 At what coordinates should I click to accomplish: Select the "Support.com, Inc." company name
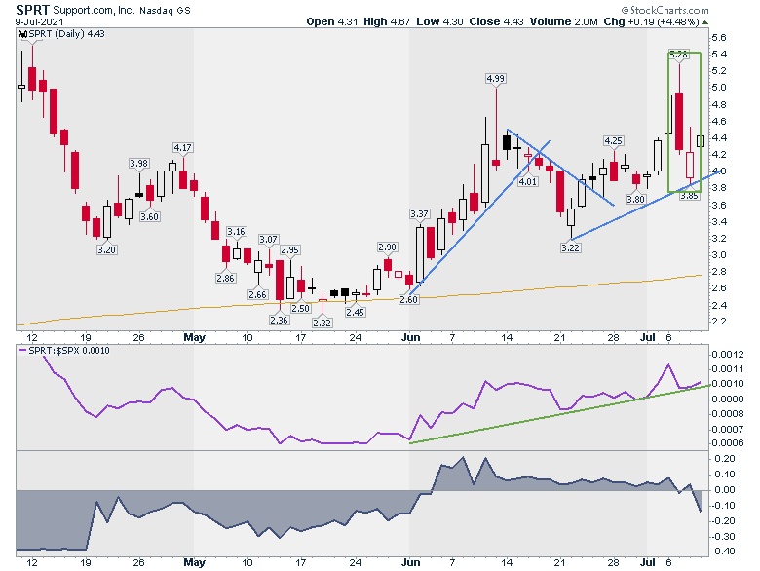(94, 10)
